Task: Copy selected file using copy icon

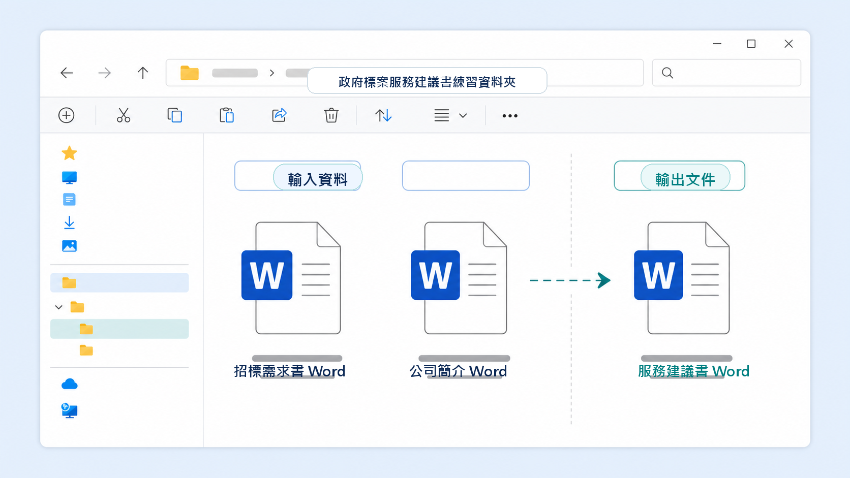Action: coord(175,115)
